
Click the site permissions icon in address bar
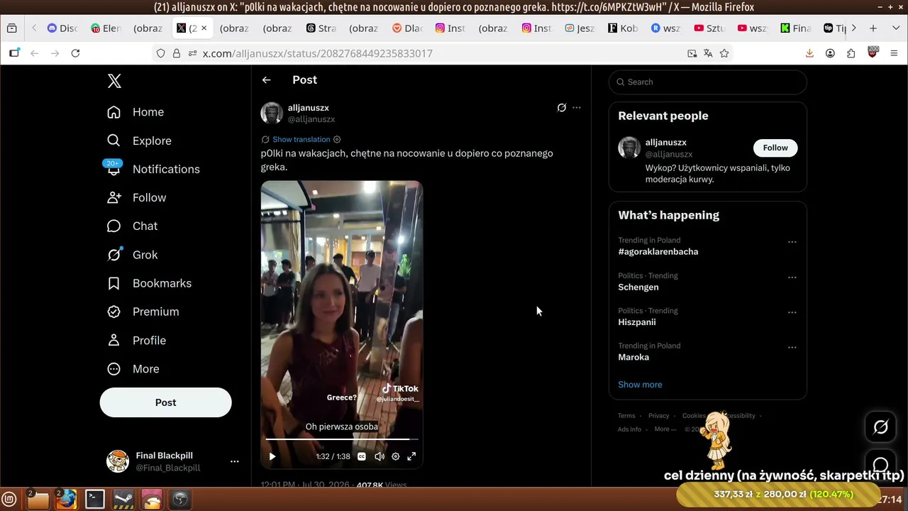pos(192,53)
